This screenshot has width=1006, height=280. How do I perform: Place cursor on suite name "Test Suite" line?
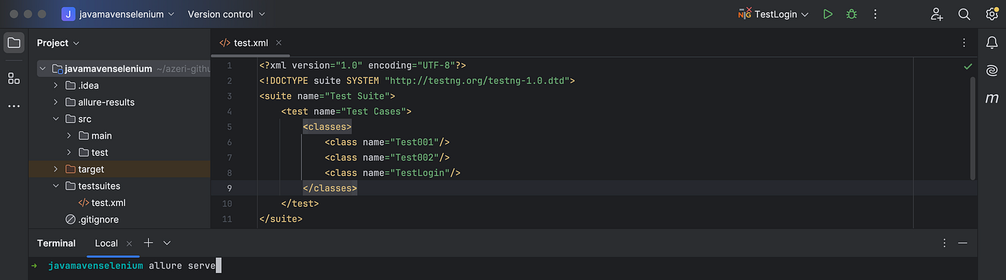pos(327,95)
